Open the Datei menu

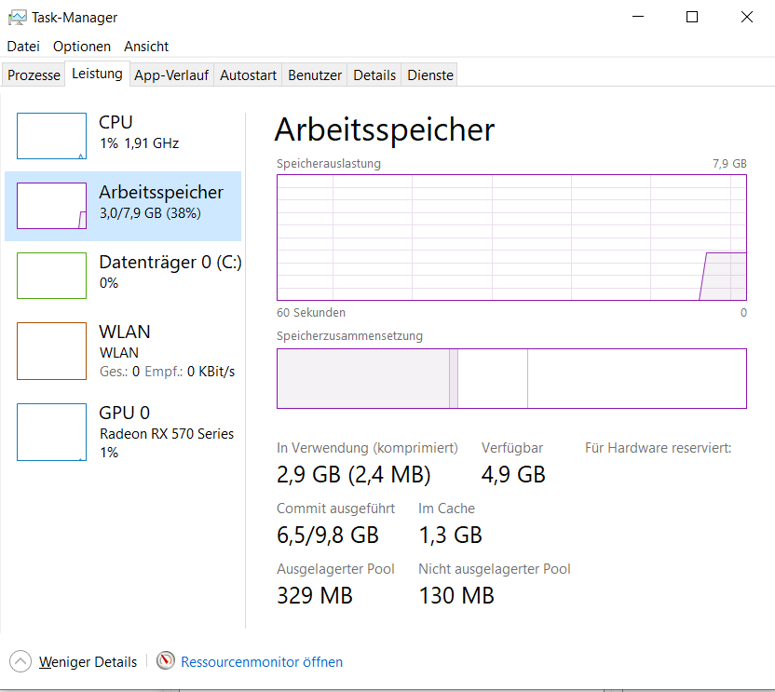tap(23, 47)
